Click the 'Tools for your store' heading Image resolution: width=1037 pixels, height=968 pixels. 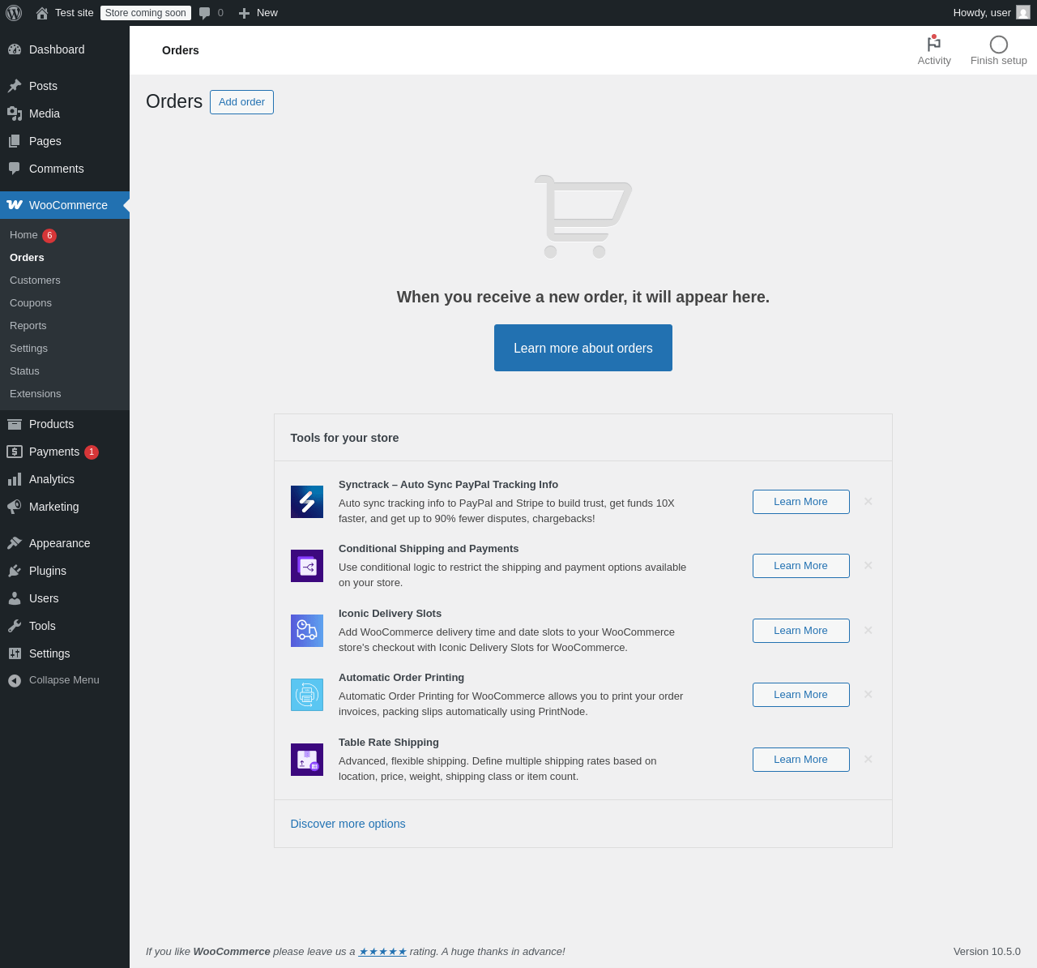tap(345, 438)
